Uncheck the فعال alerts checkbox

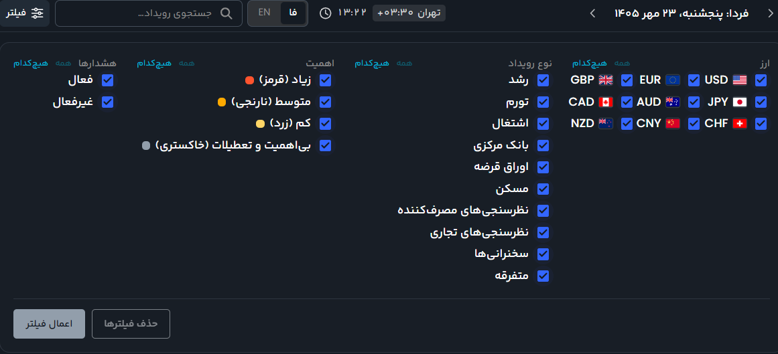(x=108, y=80)
